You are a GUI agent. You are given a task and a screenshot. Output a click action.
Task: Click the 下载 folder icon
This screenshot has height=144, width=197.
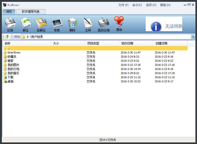click(x=5, y=77)
